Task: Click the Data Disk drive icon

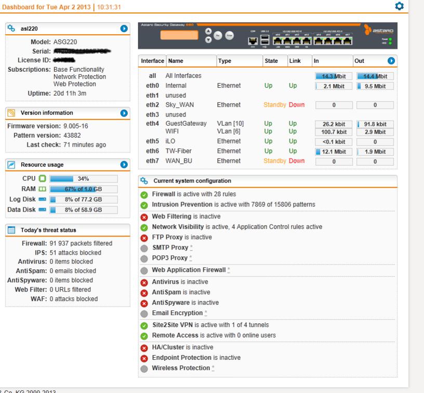Action: [x=43, y=209]
